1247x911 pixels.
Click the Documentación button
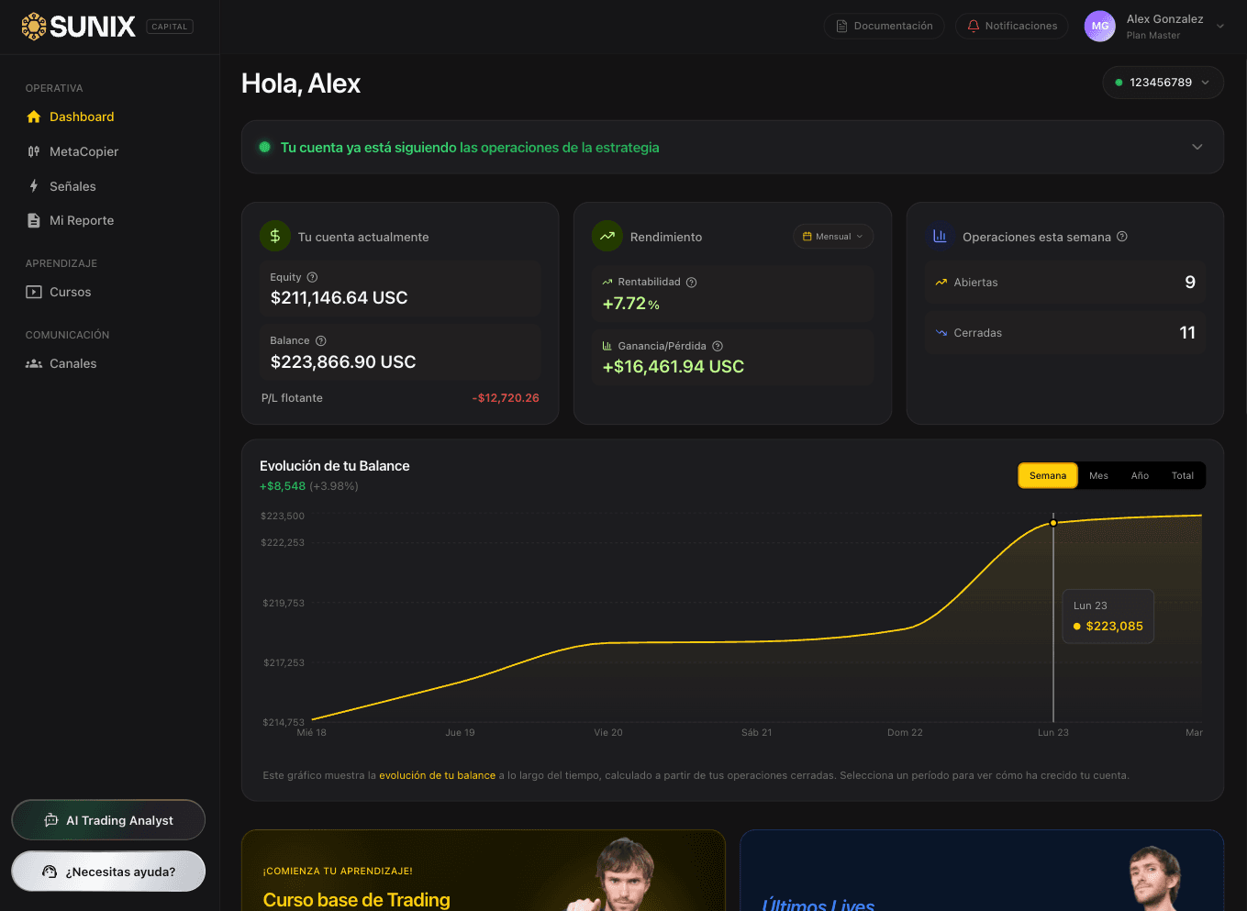tap(884, 26)
